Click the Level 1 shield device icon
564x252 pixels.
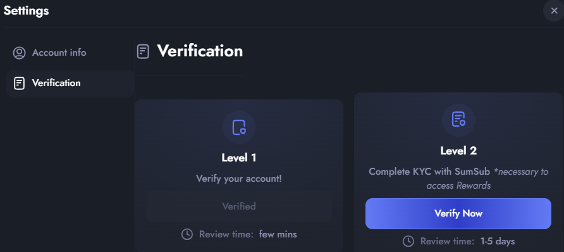(239, 127)
